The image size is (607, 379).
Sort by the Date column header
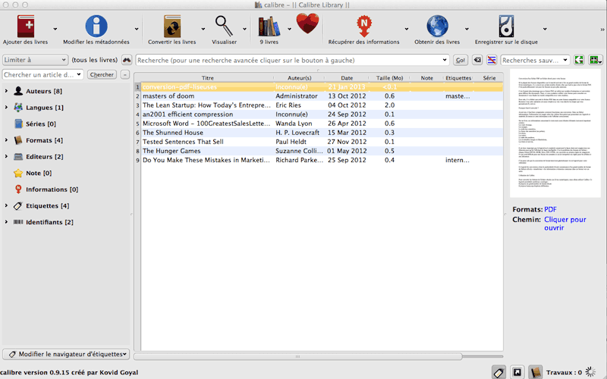[x=347, y=78]
